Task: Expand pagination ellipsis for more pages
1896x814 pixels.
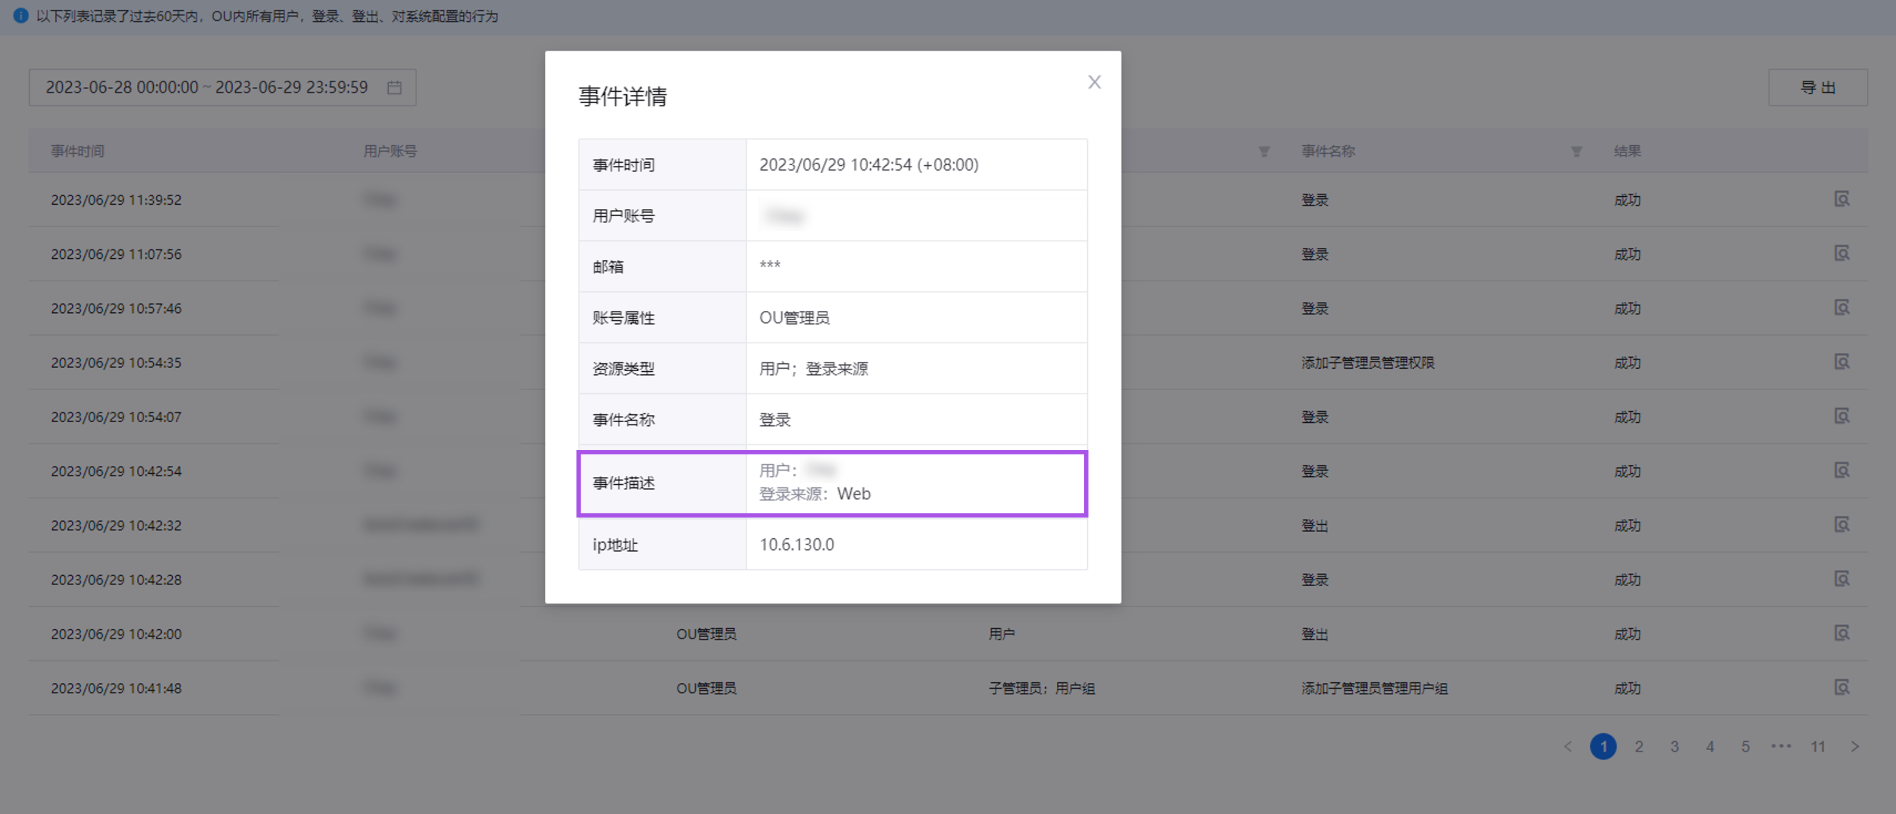Action: pos(1781,747)
